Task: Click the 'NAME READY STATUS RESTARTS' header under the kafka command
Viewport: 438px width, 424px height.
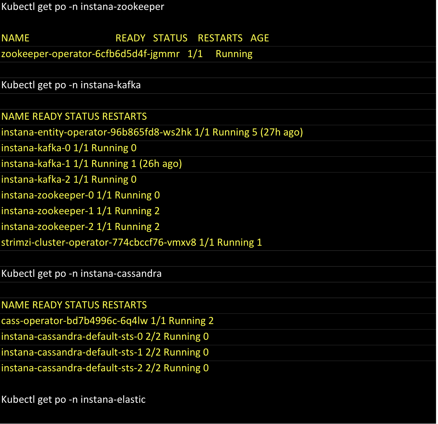Action: pyautogui.click(x=74, y=116)
